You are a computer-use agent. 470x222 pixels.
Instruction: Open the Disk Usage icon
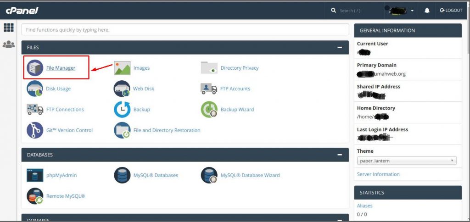[35, 89]
